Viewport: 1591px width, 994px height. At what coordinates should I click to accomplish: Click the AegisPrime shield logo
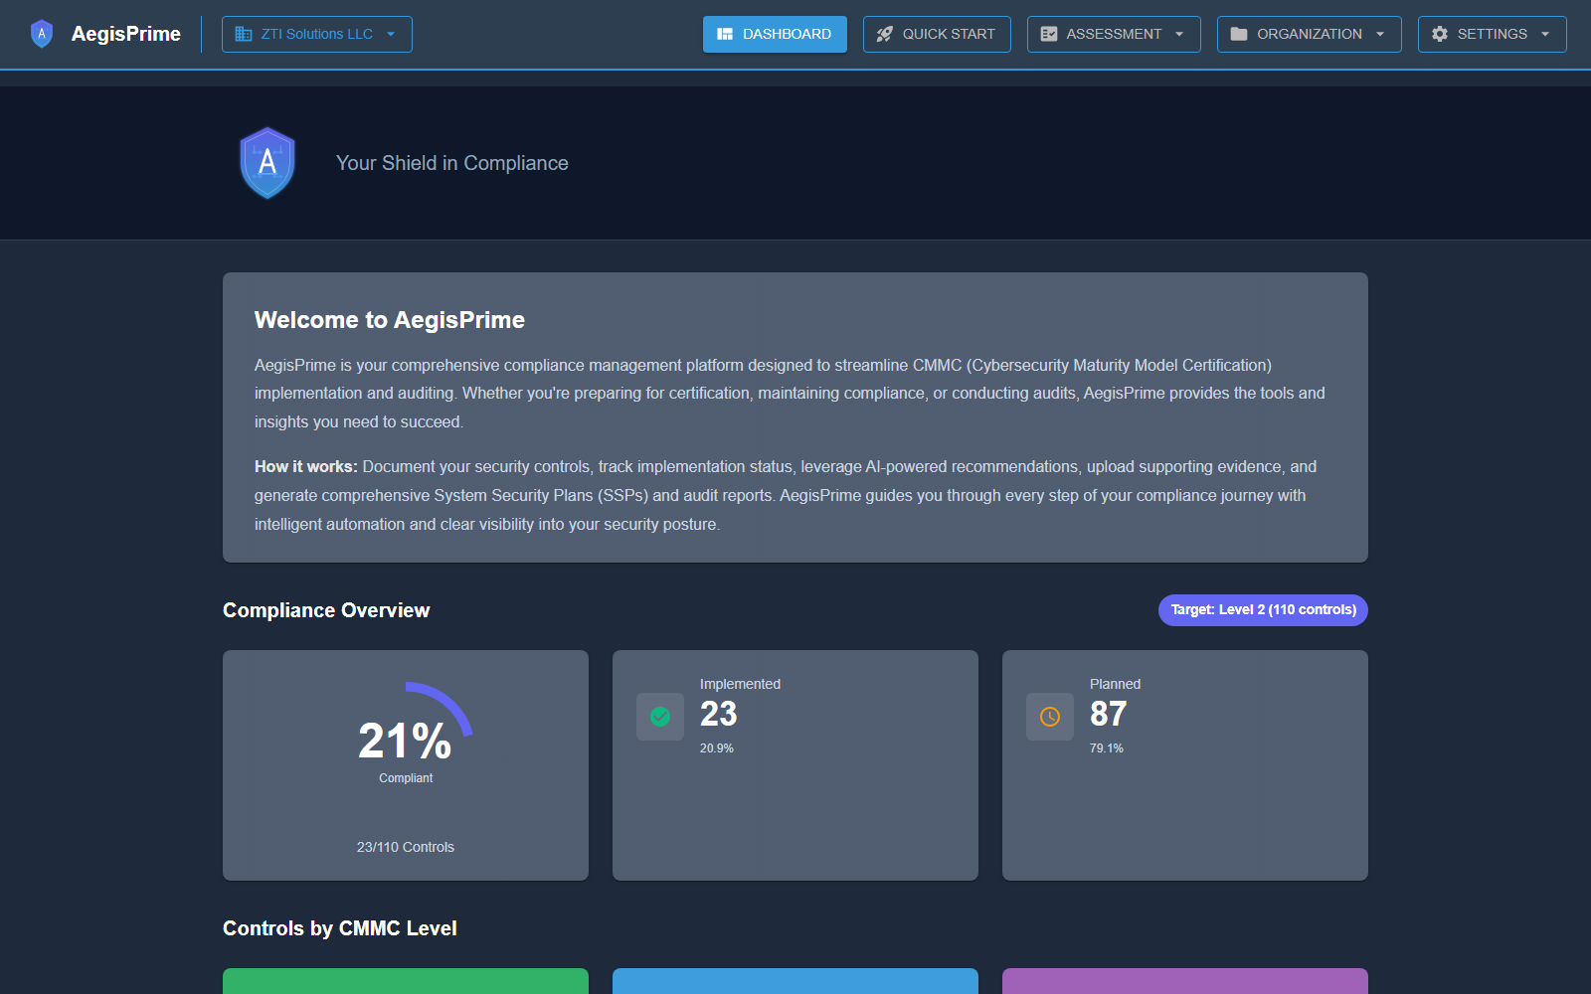[x=42, y=33]
